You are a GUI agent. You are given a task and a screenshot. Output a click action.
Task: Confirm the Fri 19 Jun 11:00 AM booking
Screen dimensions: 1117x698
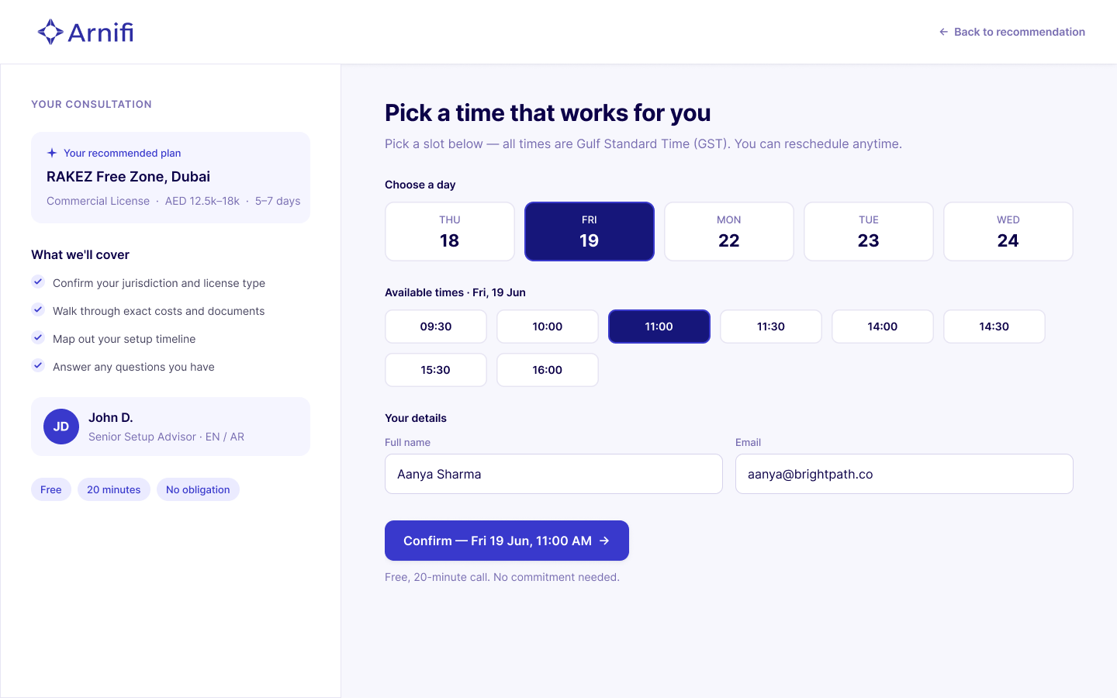tap(507, 541)
